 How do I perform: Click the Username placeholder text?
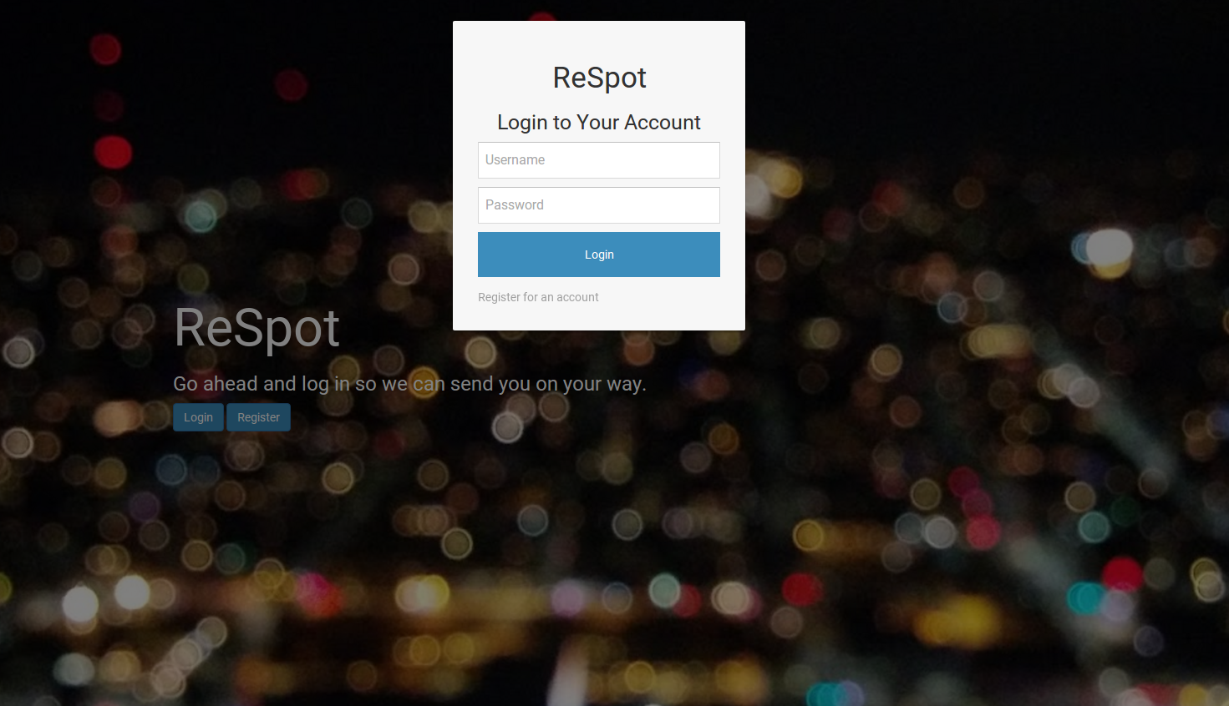[515, 160]
